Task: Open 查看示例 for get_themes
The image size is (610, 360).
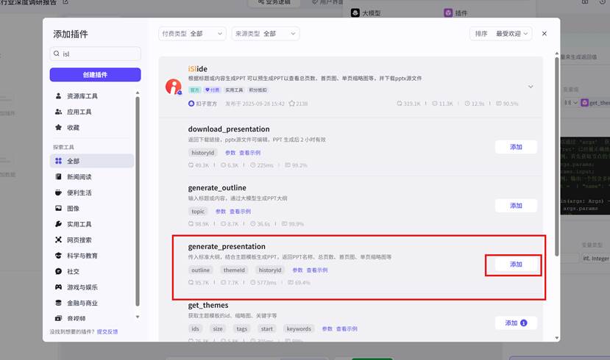Action: coord(347,329)
